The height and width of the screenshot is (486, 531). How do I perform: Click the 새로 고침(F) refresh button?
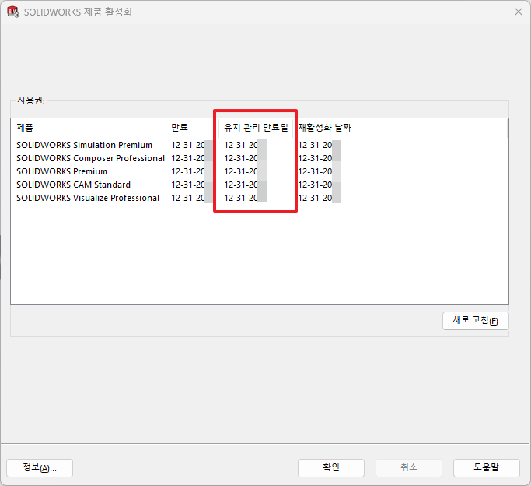click(476, 321)
